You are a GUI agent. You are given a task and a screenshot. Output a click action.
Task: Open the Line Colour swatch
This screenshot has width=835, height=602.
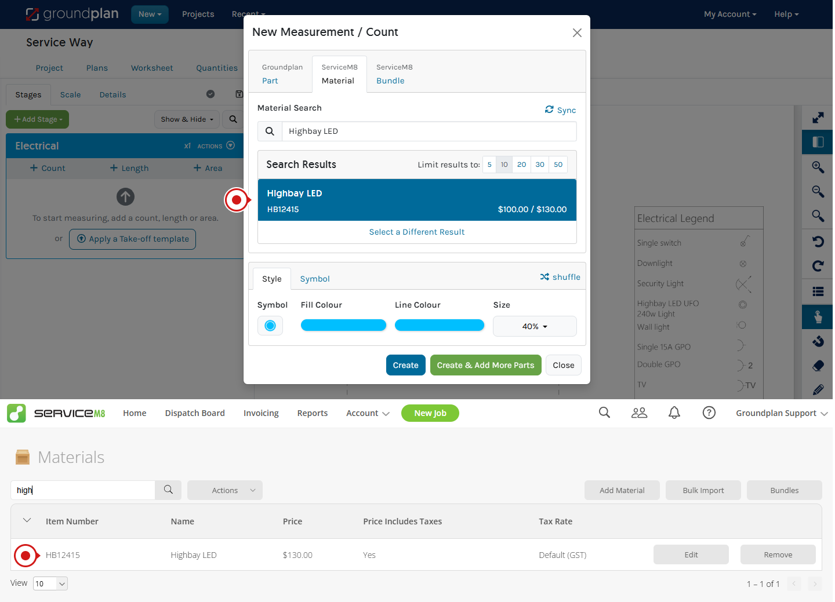click(x=440, y=325)
